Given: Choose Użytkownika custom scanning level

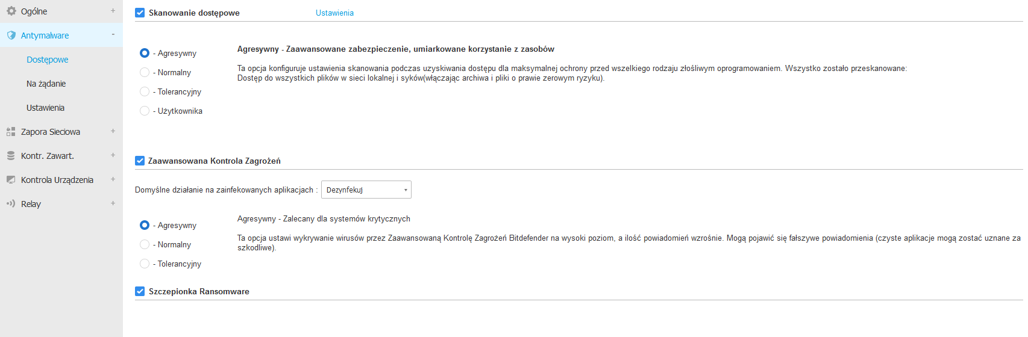Looking at the screenshot, I should [145, 111].
